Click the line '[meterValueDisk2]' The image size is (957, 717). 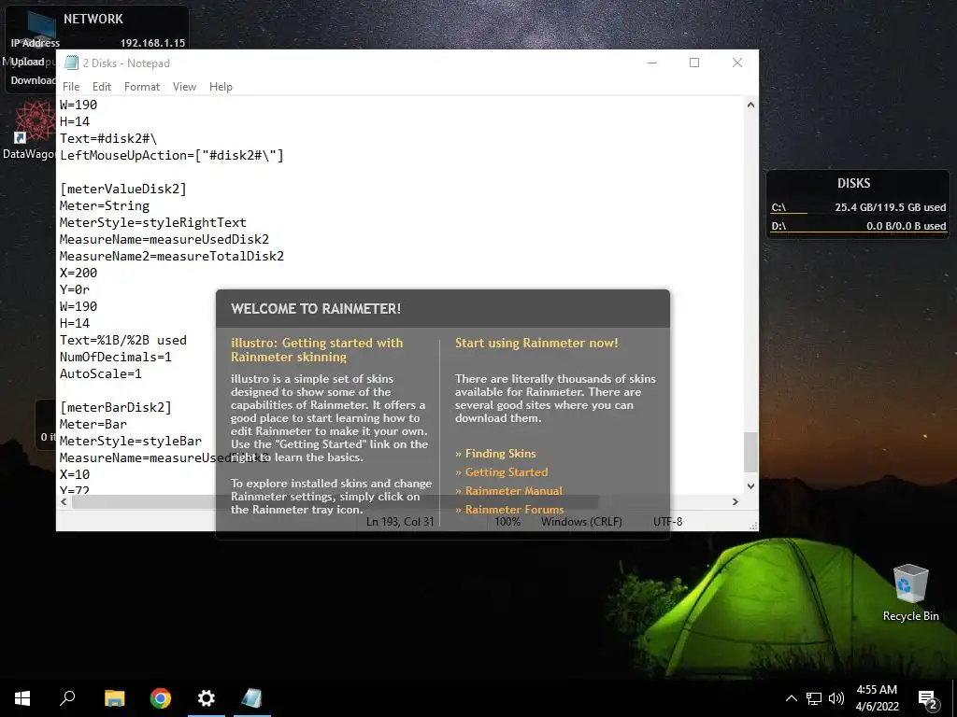[x=122, y=189]
